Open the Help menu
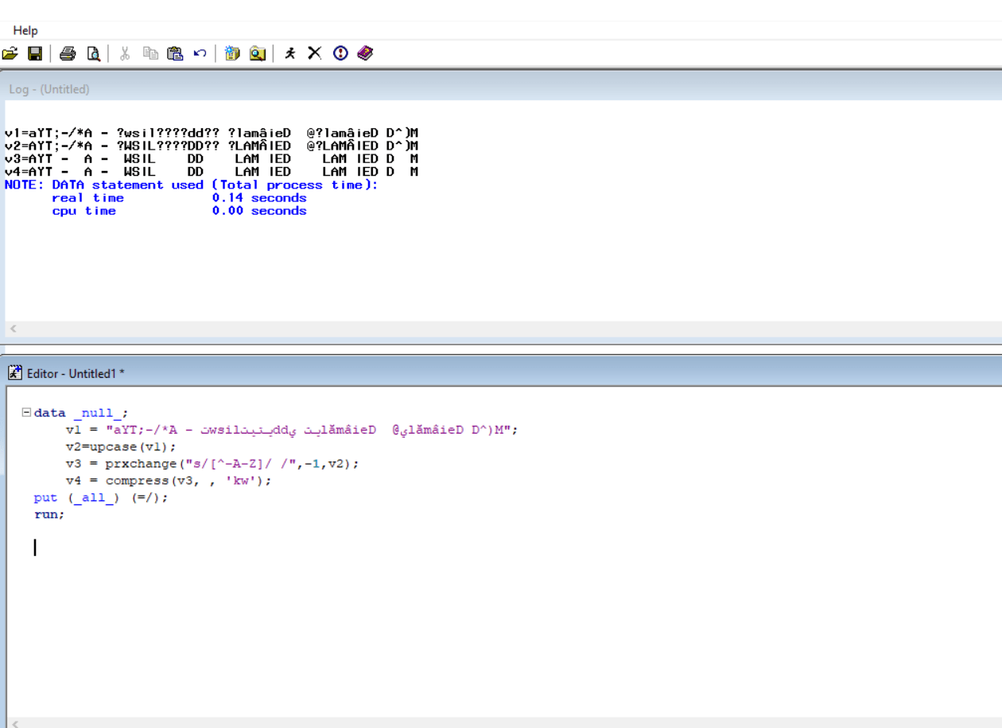This screenshot has height=728, width=1002. tap(25, 30)
